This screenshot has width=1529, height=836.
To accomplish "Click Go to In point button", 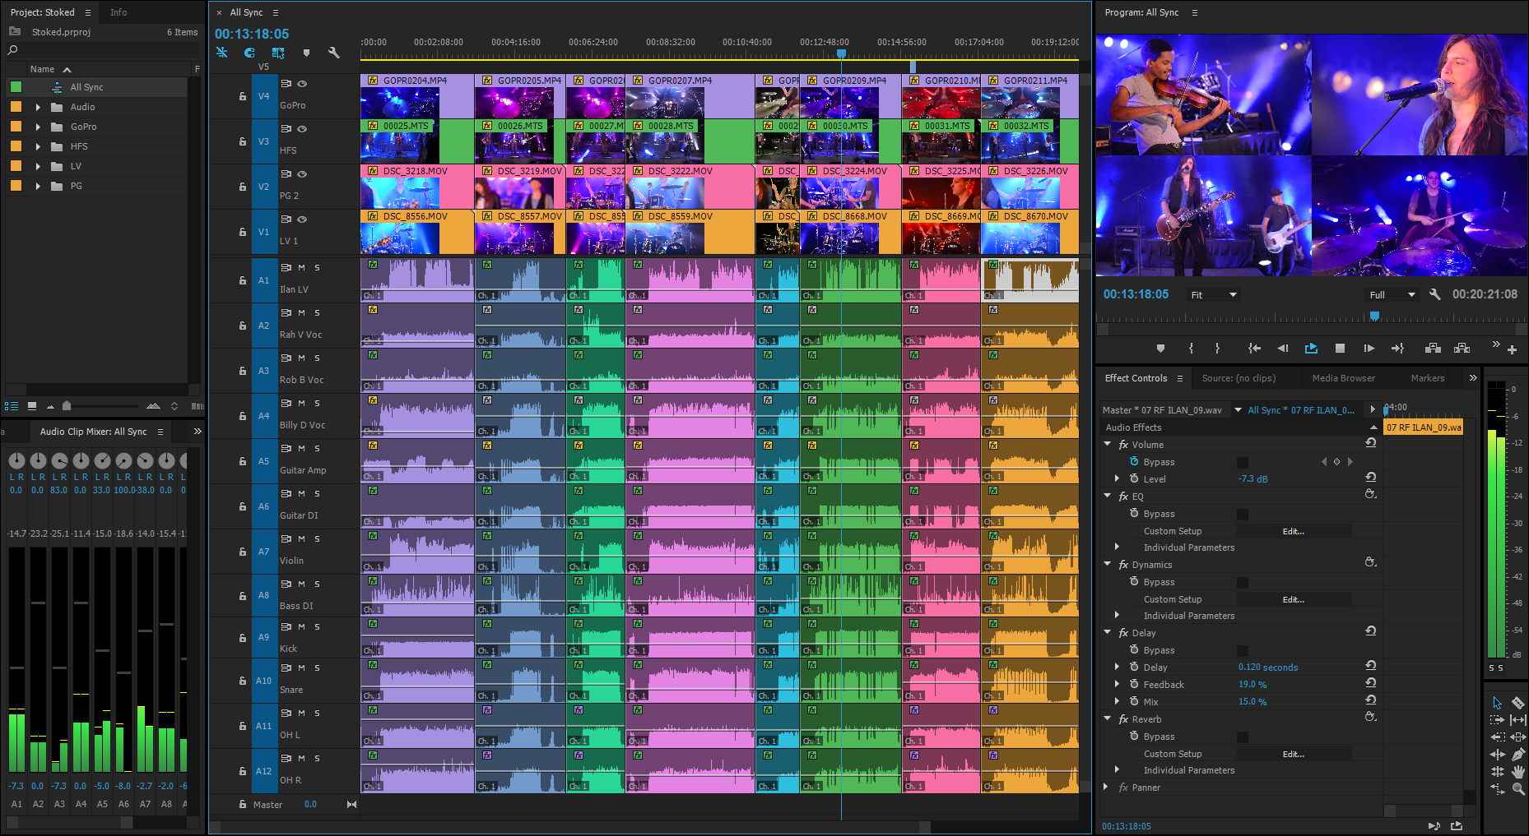I will tap(1254, 349).
